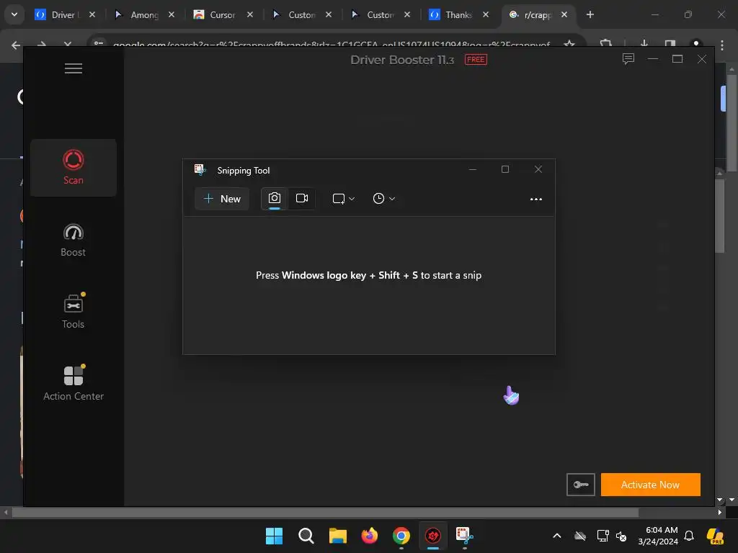Click the FREE edition badge

point(476,60)
